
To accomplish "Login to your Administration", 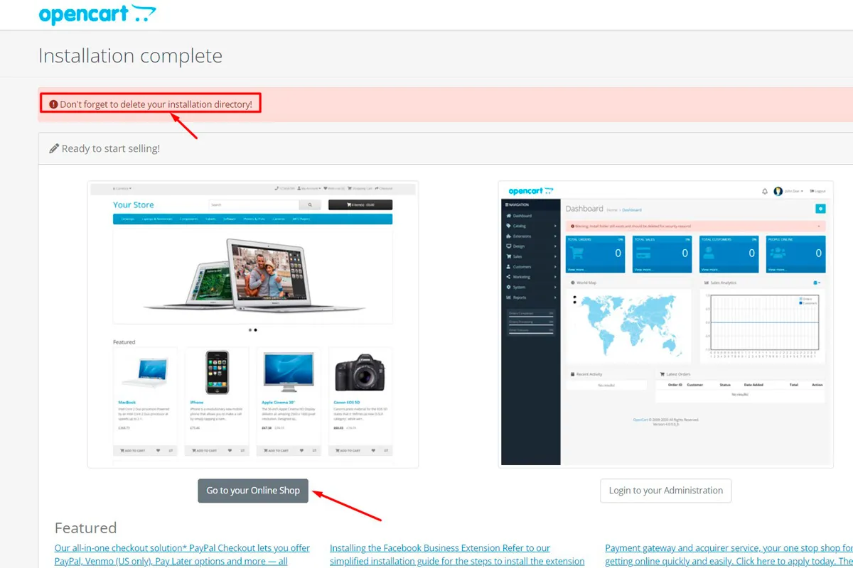I will pyautogui.click(x=665, y=491).
